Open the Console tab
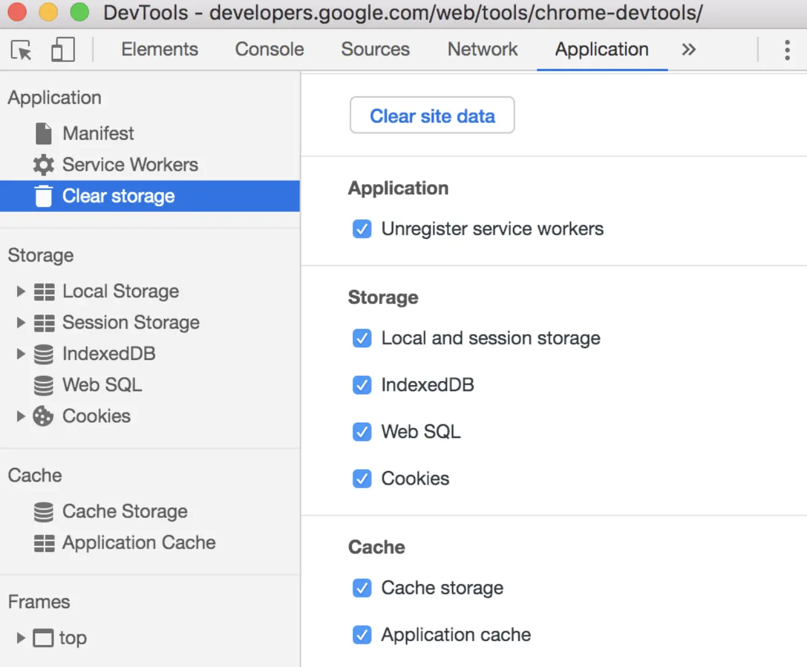The image size is (807, 667). click(269, 49)
